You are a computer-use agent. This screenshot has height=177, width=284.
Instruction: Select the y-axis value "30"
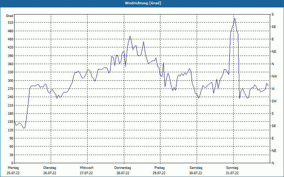(11, 155)
